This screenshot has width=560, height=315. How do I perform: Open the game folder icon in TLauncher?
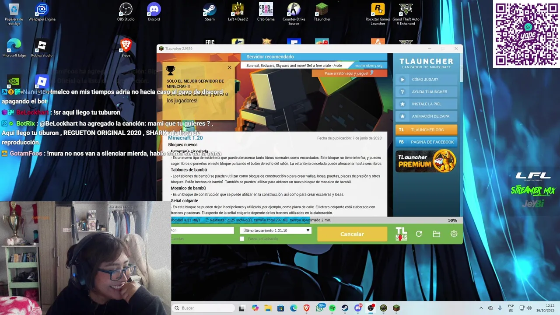coord(436,234)
